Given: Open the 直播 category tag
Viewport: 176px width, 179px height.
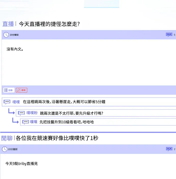Looking at the screenshot, I should pyautogui.click(x=8, y=24).
